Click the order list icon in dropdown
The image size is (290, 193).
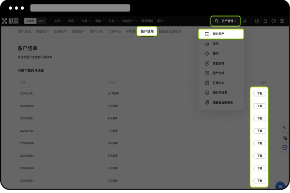pos(207,83)
